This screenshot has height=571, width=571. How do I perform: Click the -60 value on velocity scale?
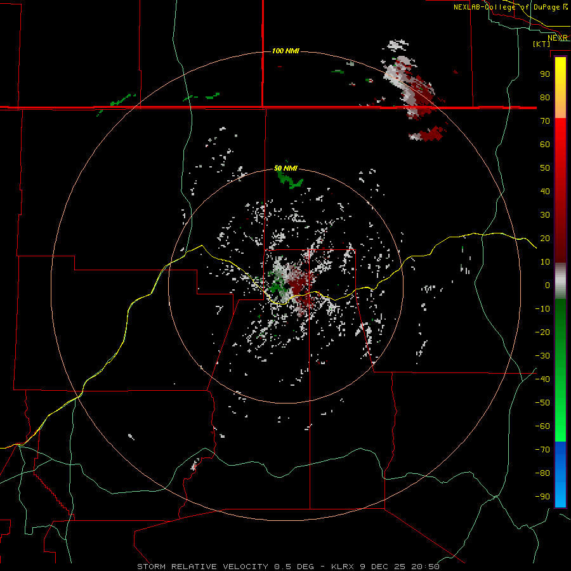542,426
